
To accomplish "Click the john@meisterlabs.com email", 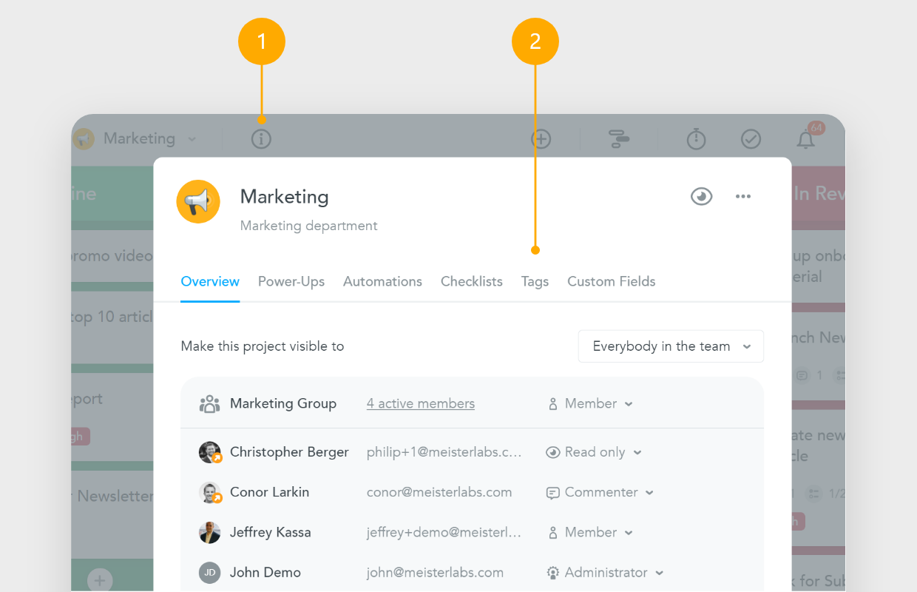I will click(x=435, y=572).
